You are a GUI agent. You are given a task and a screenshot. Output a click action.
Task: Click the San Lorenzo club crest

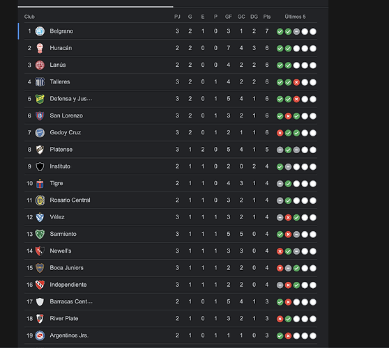coord(40,116)
